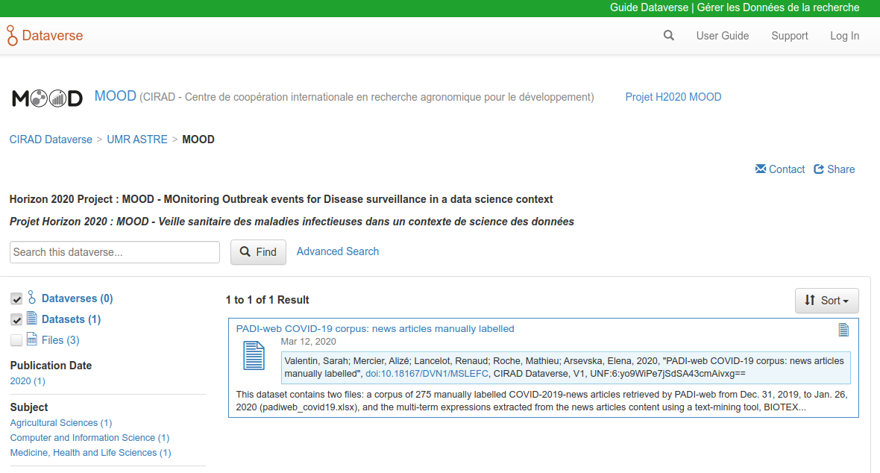Open User Guide from the navbar
The width and height of the screenshot is (880, 473).
[x=722, y=36]
